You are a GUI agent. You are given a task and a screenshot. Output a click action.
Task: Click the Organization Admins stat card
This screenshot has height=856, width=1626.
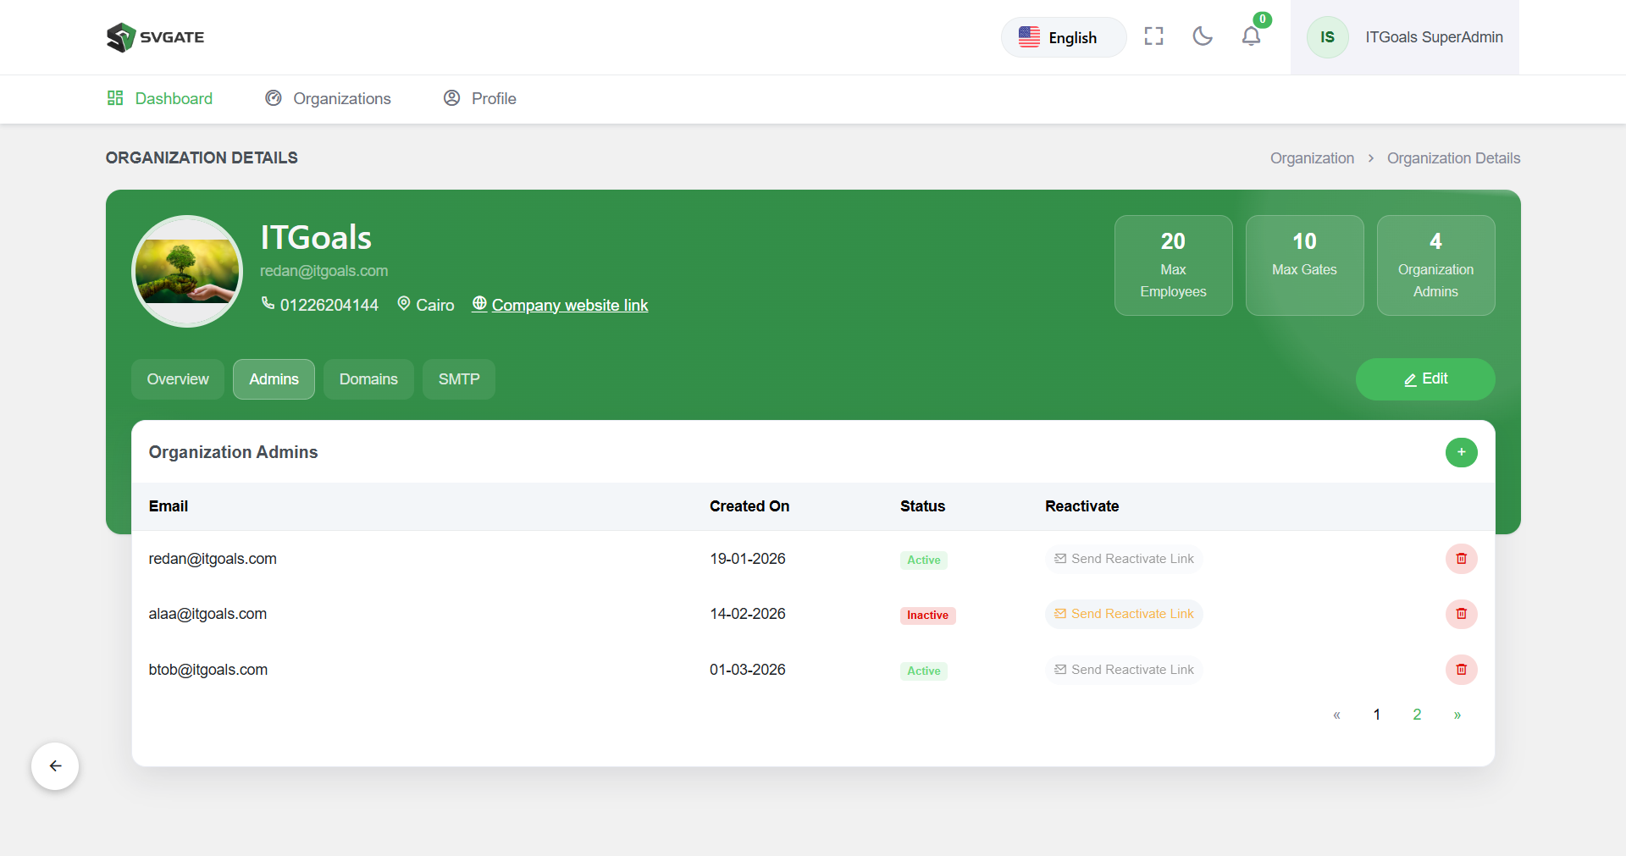[1435, 265]
